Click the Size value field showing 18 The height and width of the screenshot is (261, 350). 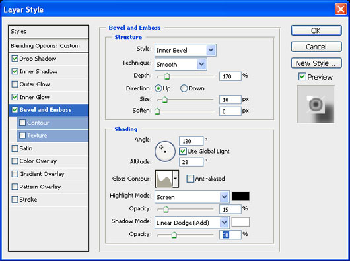point(230,100)
